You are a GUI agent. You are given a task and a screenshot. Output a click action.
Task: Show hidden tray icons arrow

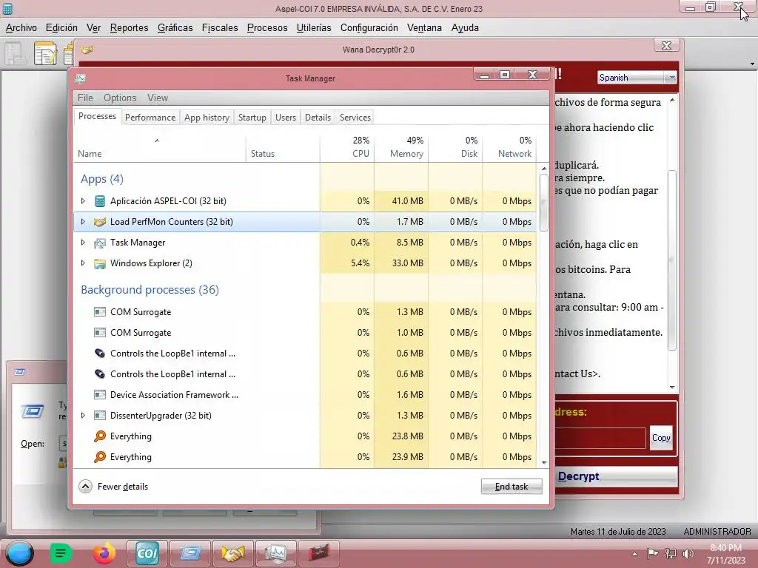(x=634, y=554)
